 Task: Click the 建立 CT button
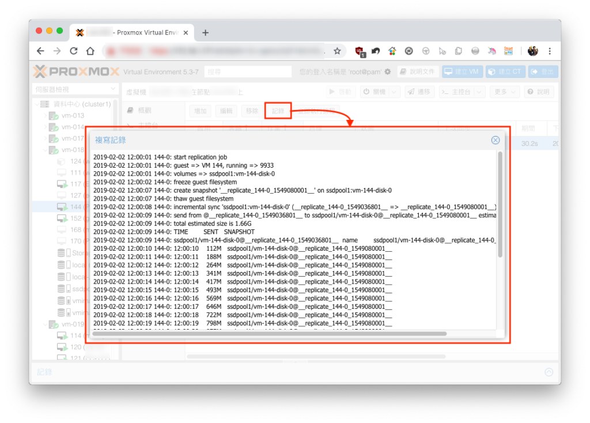pos(505,71)
